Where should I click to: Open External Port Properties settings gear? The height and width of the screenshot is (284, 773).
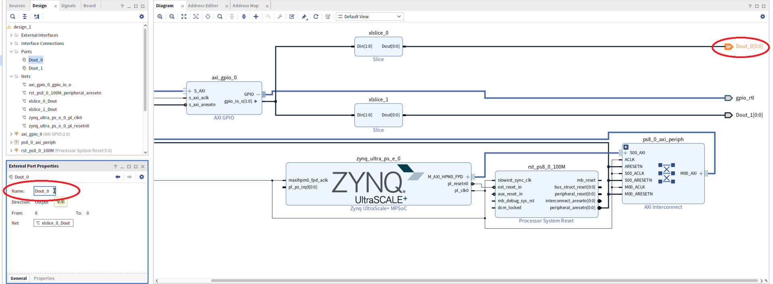(142, 177)
